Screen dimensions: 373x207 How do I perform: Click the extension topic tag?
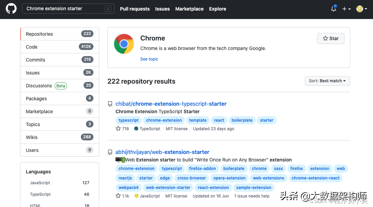(x=320, y=169)
